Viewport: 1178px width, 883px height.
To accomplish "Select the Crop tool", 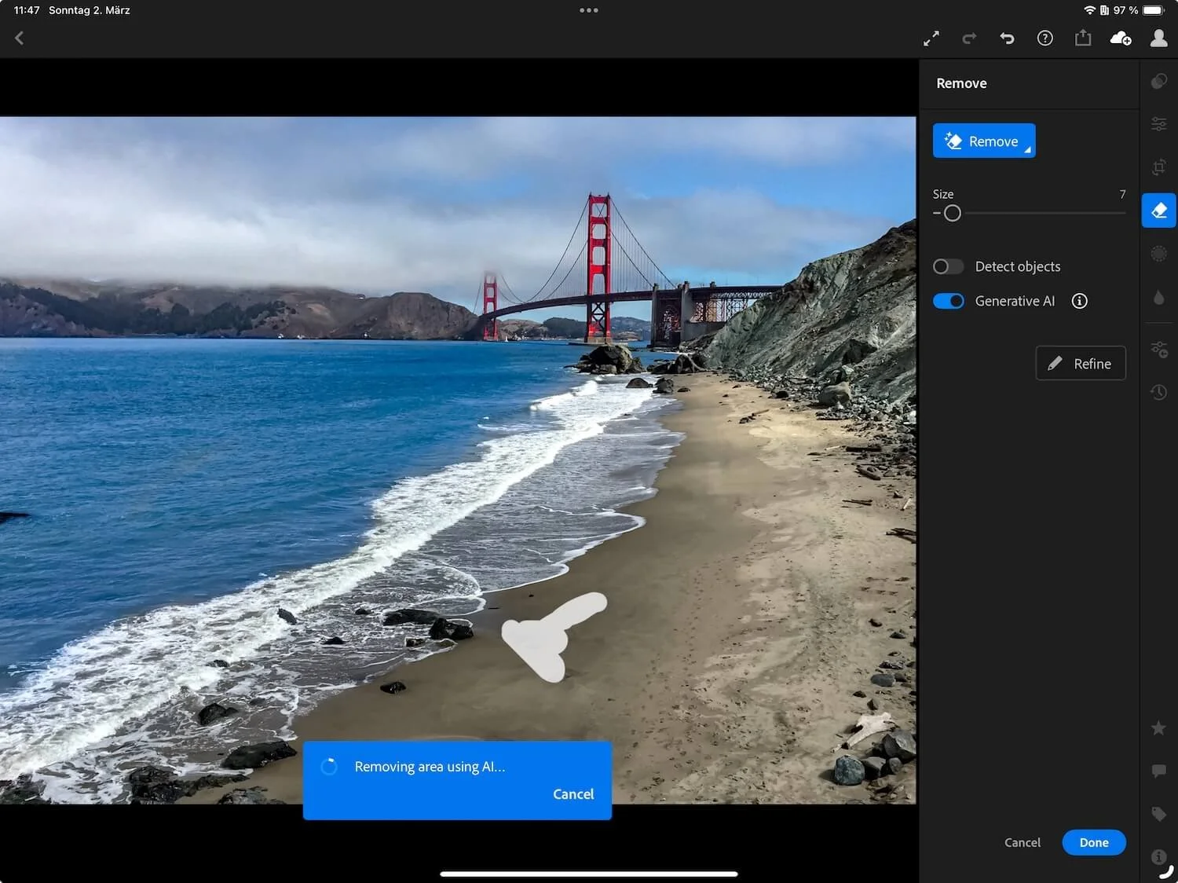I will 1158,167.
